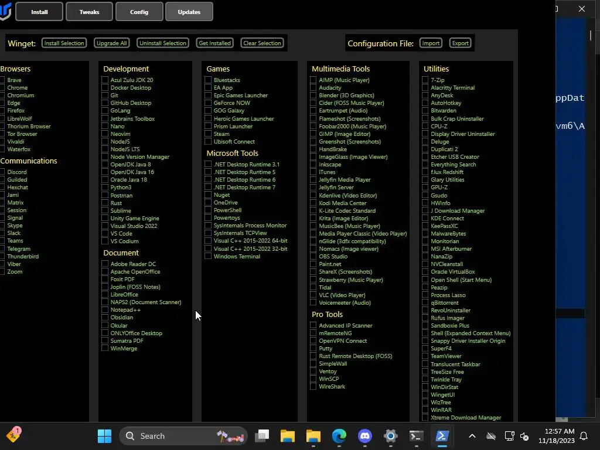Click the Brave browser entry
The height and width of the screenshot is (450, 600).
coord(14,80)
